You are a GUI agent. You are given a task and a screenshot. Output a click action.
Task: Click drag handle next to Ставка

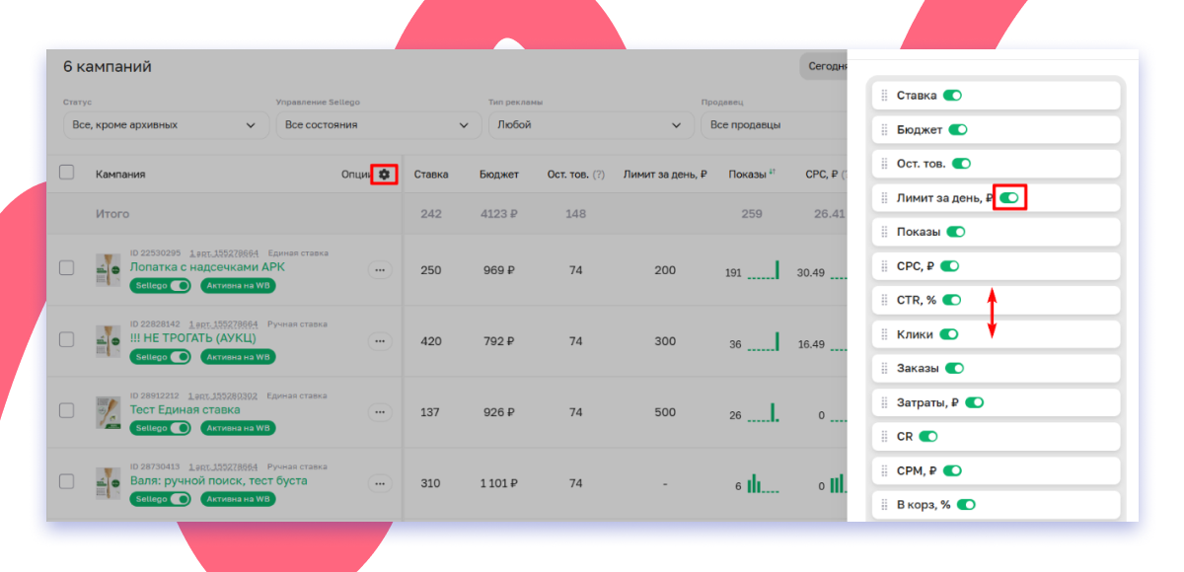tap(884, 96)
